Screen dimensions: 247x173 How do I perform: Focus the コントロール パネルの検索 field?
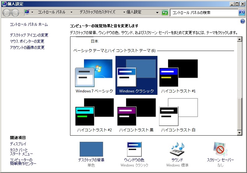tap(204, 13)
